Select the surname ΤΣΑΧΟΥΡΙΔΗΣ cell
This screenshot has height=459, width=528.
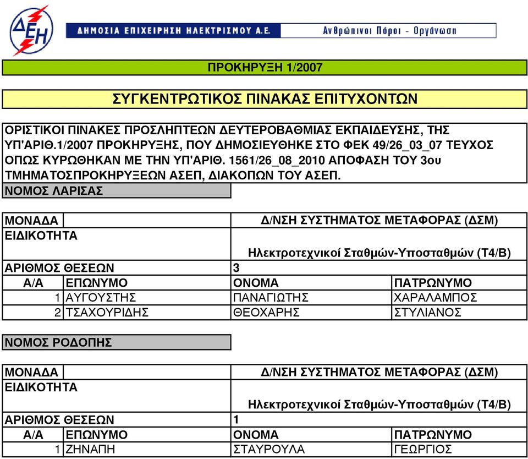click(147, 313)
